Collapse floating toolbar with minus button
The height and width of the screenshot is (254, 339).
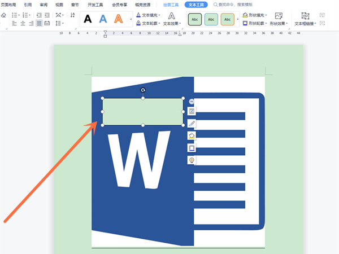click(x=192, y=101)
